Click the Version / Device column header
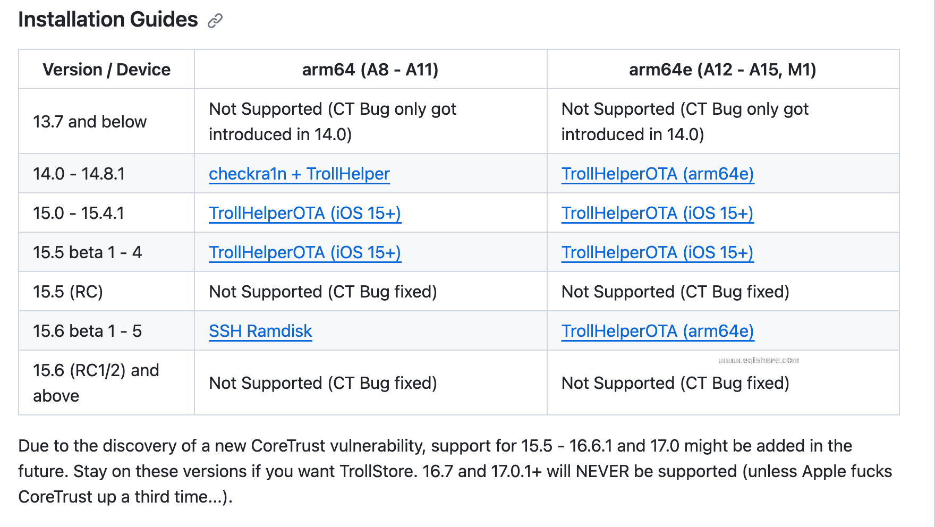Image resolution: width=935 pixels, height=527 pixels. pyautogui.click(x=106, y=70)
